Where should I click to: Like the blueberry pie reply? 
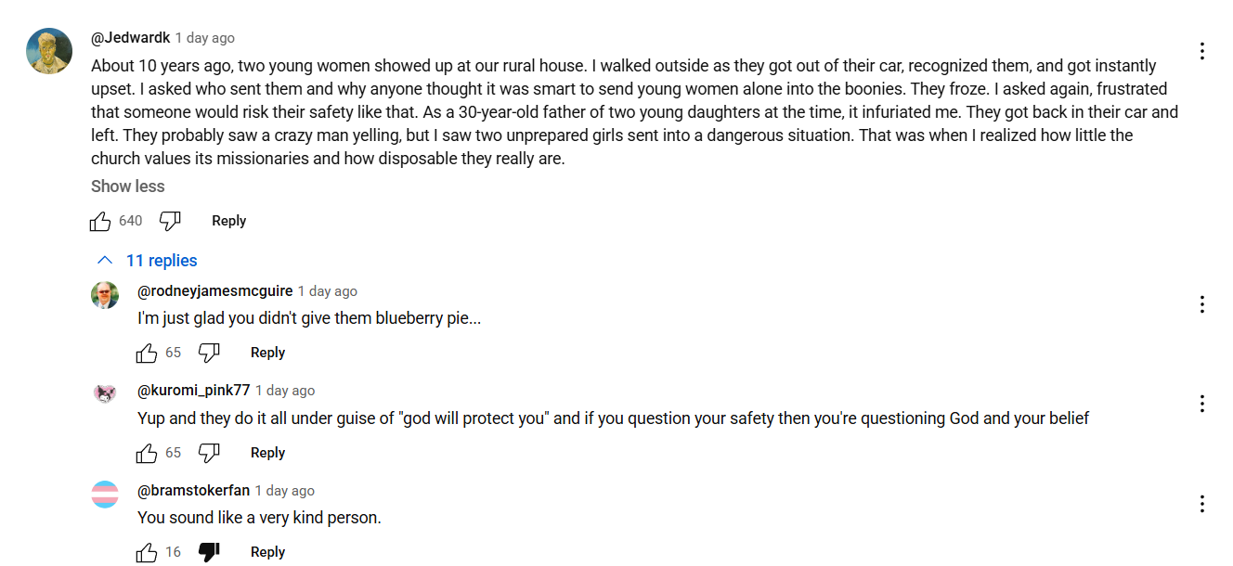click(147, 353)
